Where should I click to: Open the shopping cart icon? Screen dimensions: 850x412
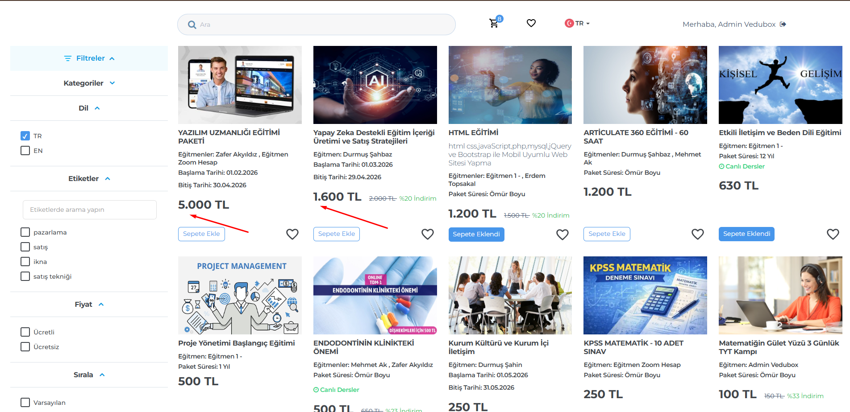[x=494, y=23]
